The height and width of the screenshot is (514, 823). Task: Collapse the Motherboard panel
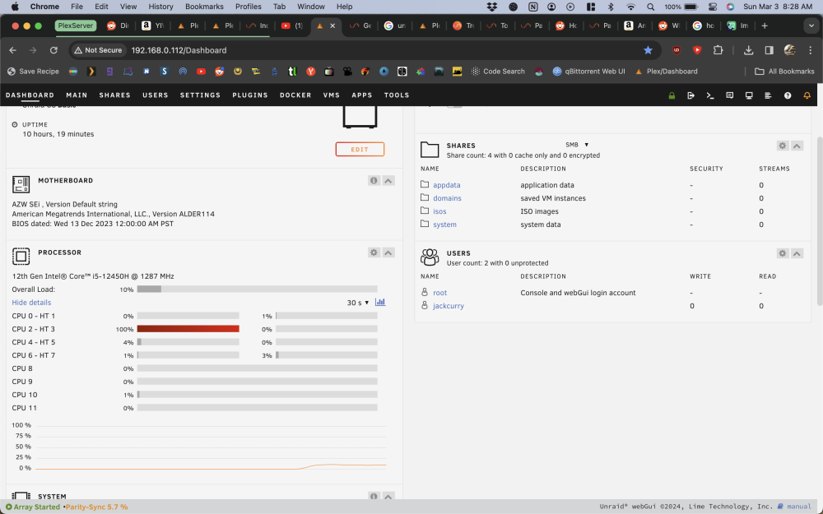click(x=388, y=180)
